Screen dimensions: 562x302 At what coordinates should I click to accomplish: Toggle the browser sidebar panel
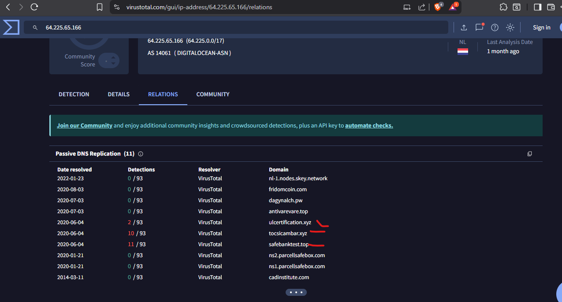(537, 7)
